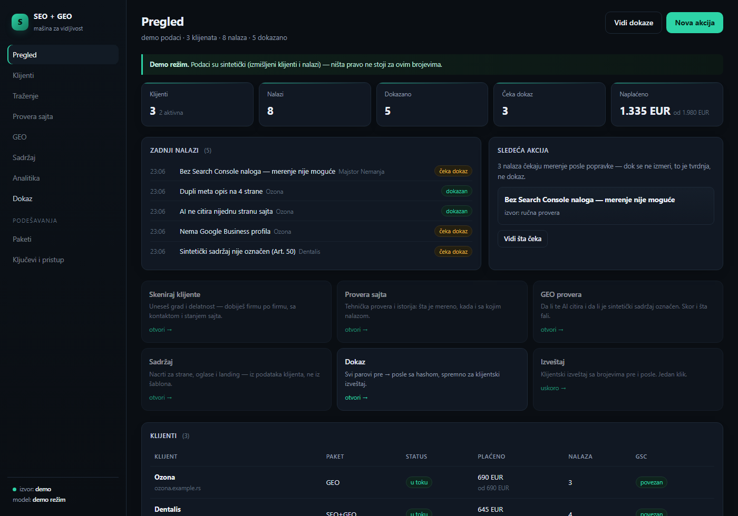Open finding 'Nema Google Business profila'

tap(311, 231)
